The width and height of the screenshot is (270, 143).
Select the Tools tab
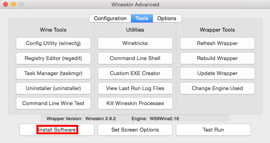[x=142, y=19]
